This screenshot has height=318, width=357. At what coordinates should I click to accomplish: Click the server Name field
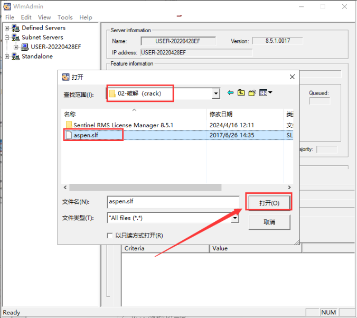[x=178, y=41]
